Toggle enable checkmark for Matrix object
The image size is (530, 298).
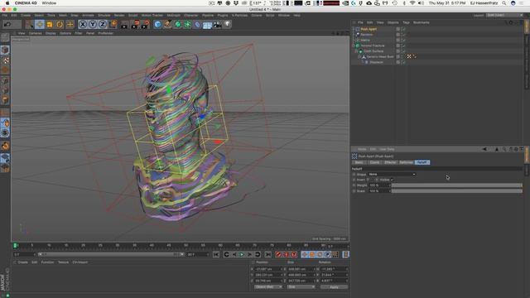click(x=403, y=41)
